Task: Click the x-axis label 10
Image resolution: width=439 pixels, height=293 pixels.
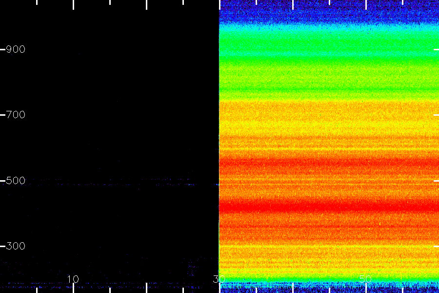Action: pos(73,279)
